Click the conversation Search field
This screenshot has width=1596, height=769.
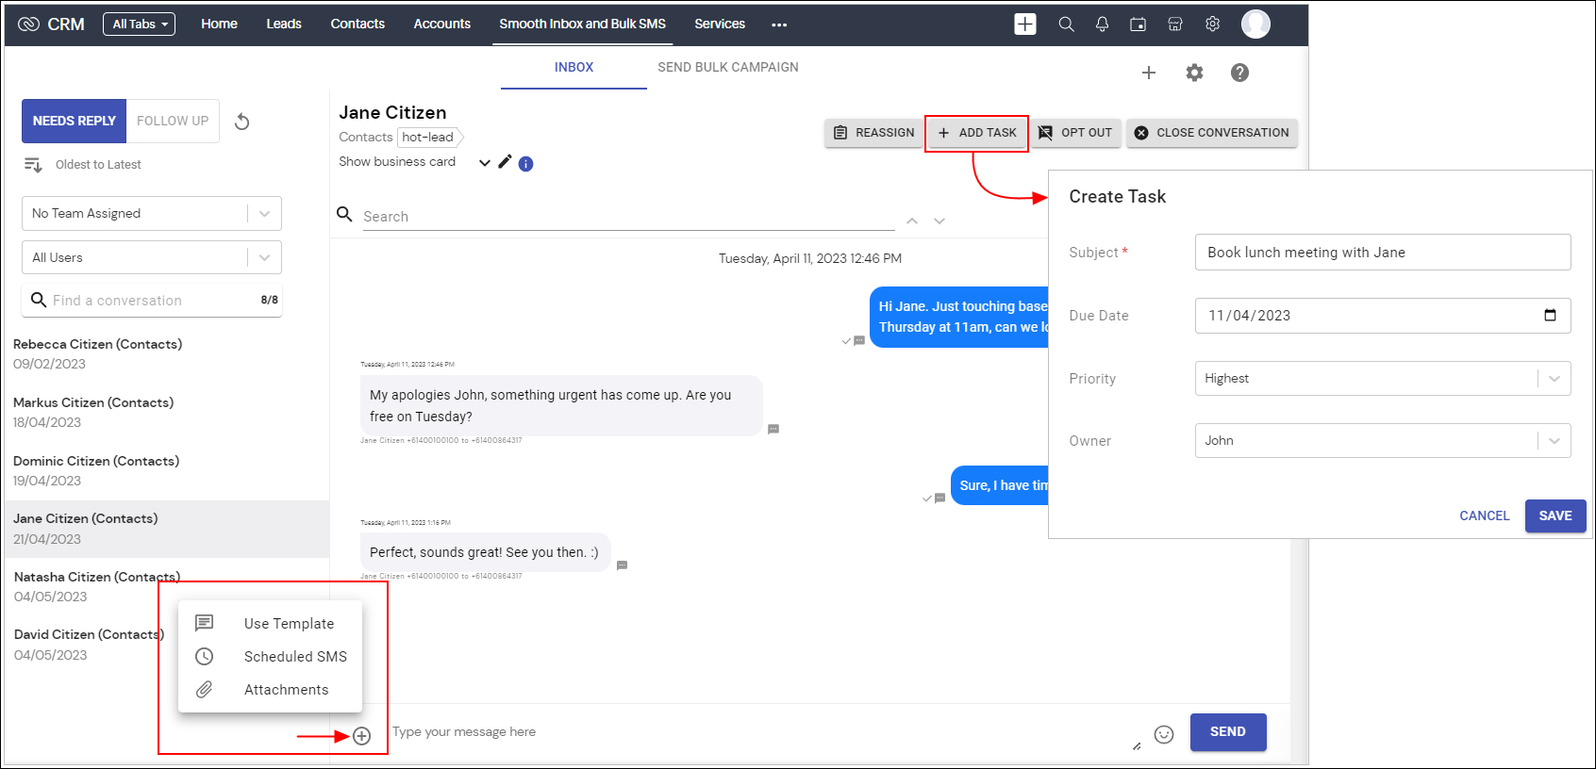(628, 217)
